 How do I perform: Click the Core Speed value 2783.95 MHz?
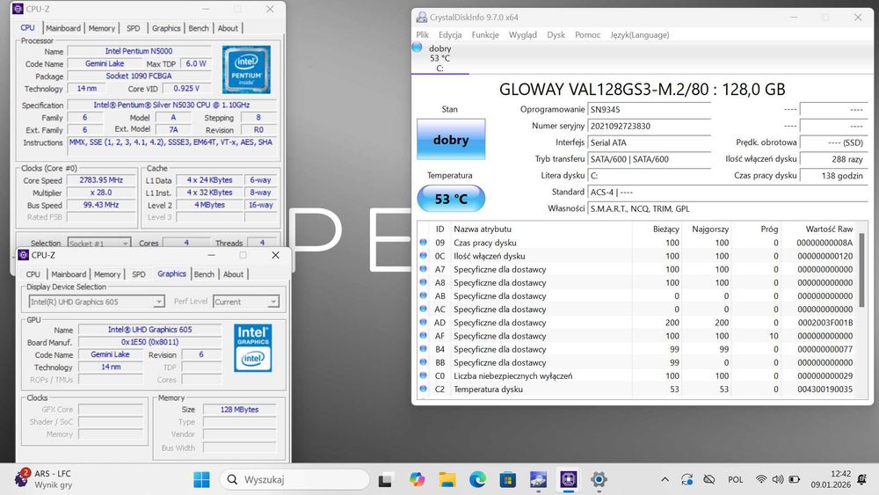(x=101, y=180)
